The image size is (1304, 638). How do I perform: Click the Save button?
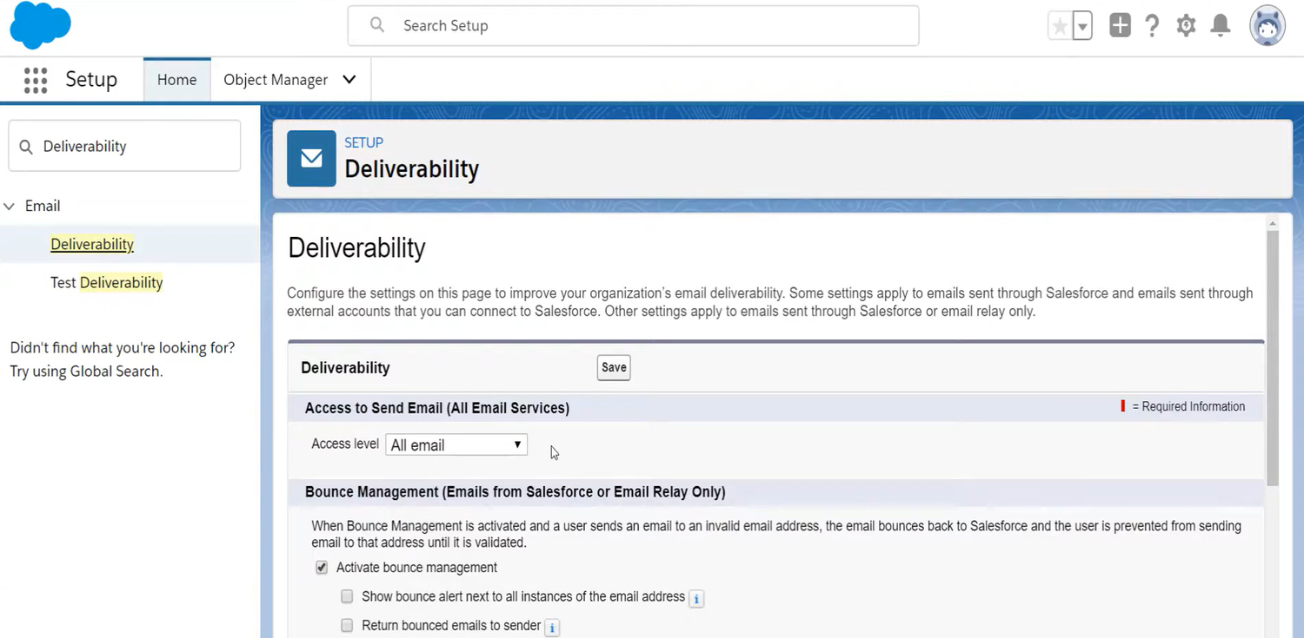tap(613, 367)
